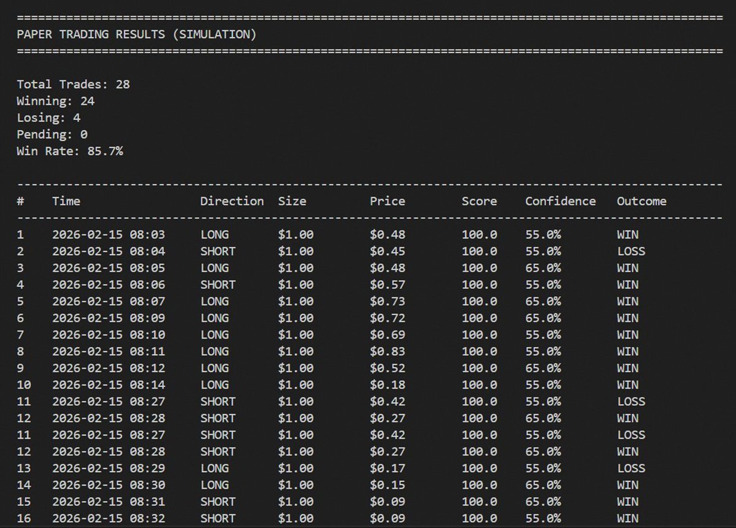
Task: Click the 'Winning: 24' summary line
Action: pos(56,101)
